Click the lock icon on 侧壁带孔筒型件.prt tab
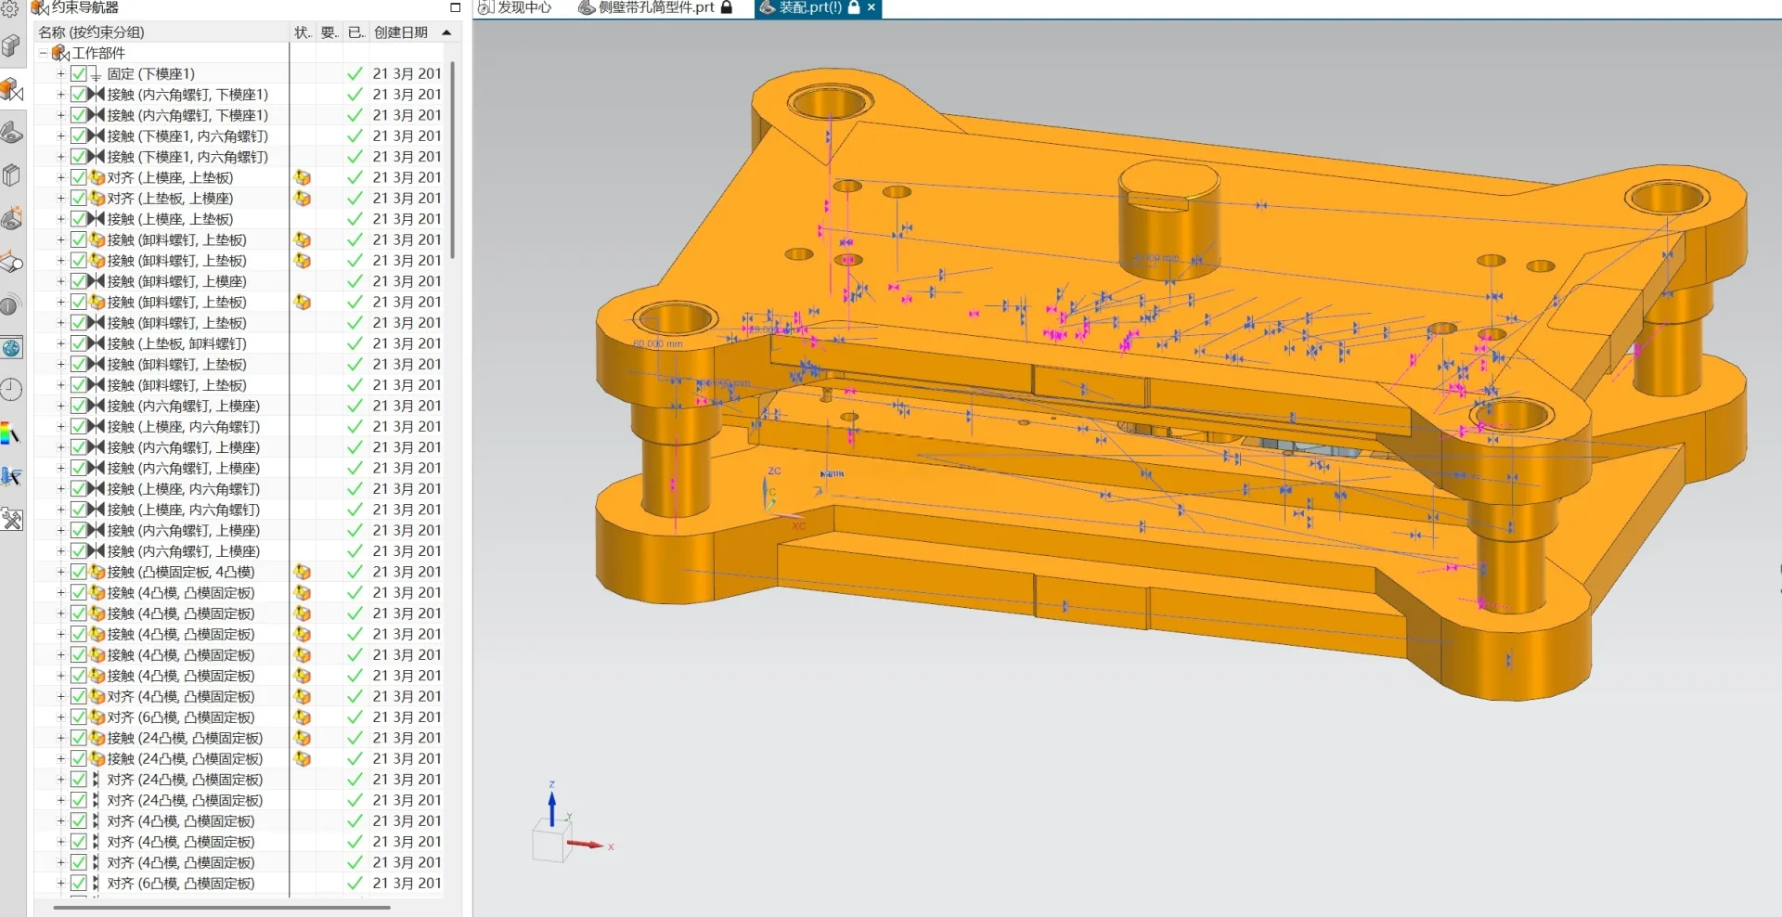Image resolution: width=1782 pixels, height=917 pixels. (727, 7)
